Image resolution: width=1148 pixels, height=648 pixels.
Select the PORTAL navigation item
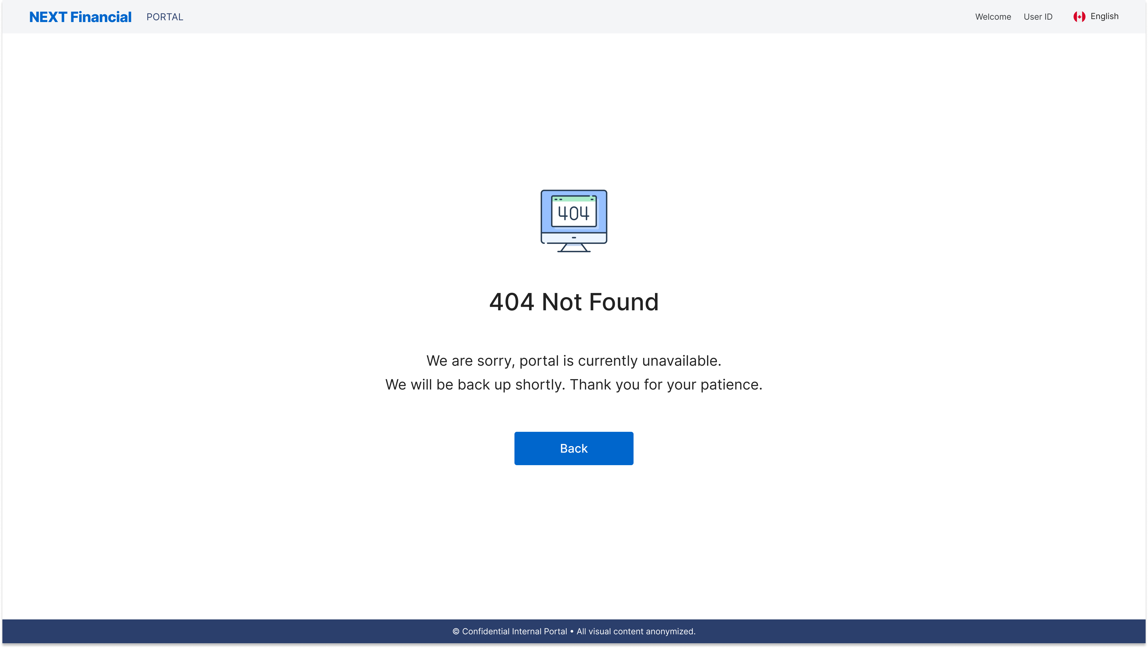click(x=165, y=17)
